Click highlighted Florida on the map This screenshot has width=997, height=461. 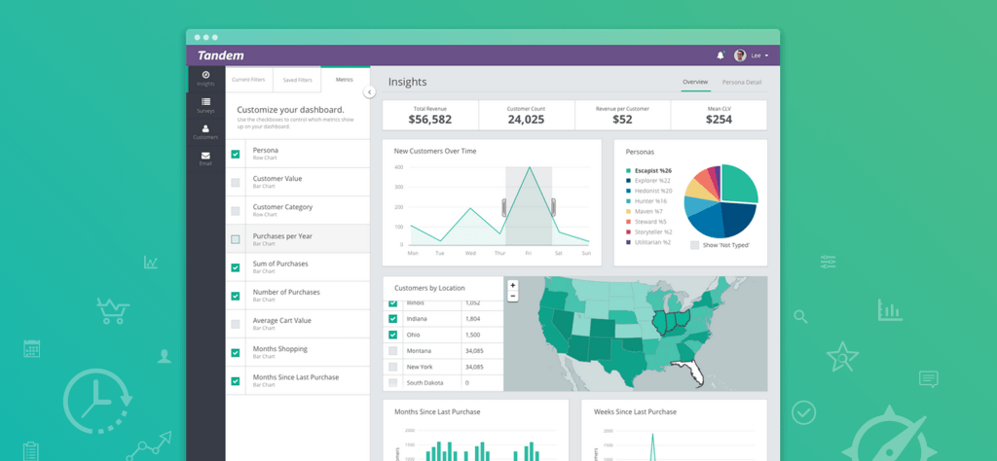[x=694, y=372]
